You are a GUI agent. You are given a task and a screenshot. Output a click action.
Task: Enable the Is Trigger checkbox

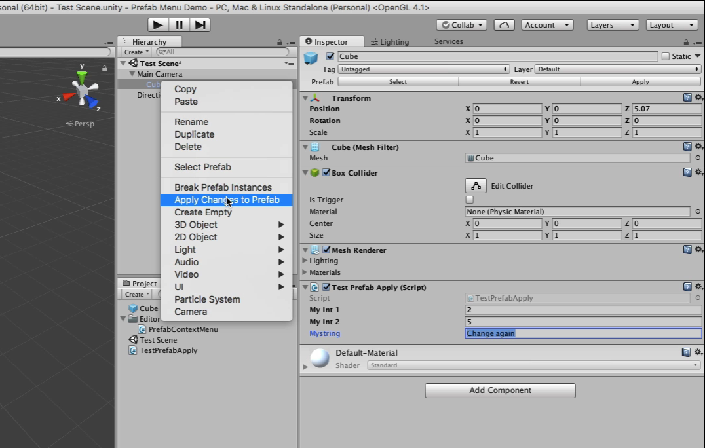(469, 200)
